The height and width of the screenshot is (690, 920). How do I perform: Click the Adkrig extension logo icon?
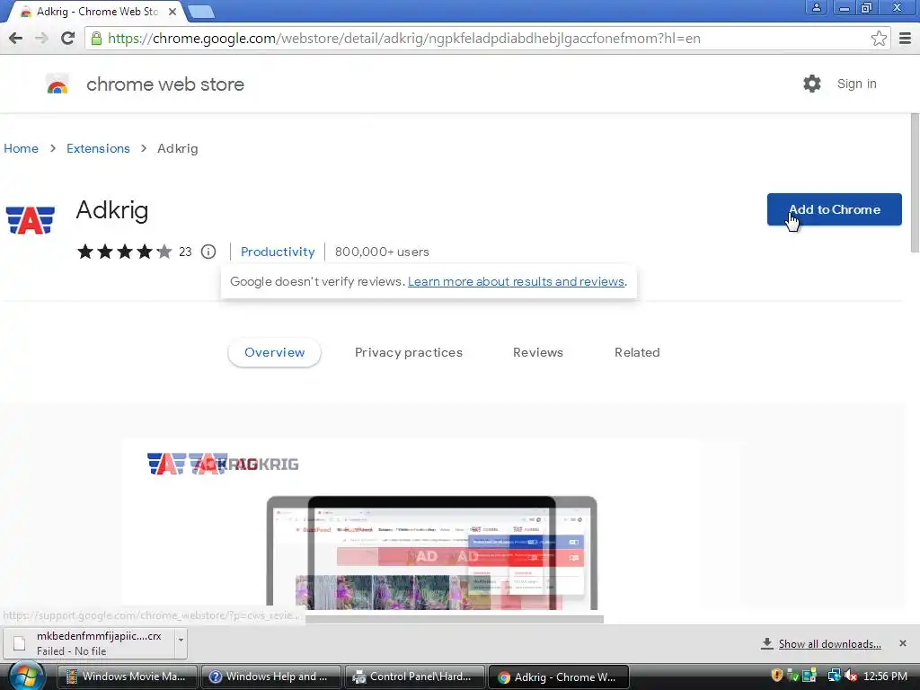point(30,220)
